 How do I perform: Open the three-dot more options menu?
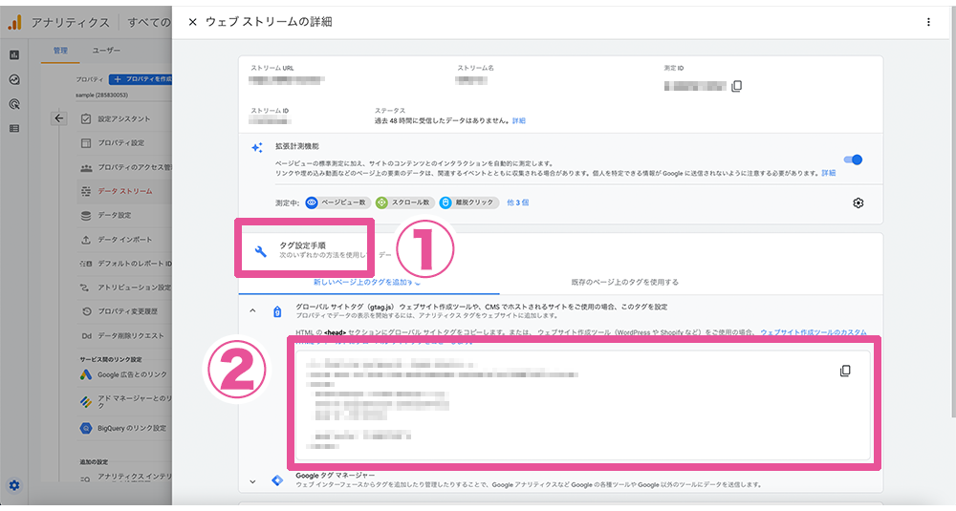928,22
